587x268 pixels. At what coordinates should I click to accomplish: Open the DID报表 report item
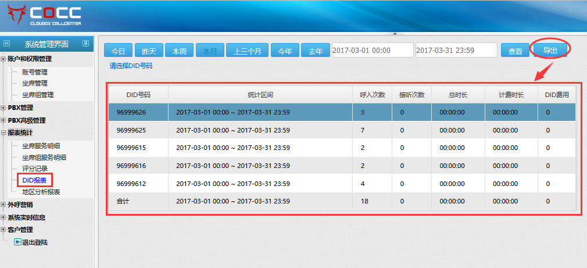34,180
